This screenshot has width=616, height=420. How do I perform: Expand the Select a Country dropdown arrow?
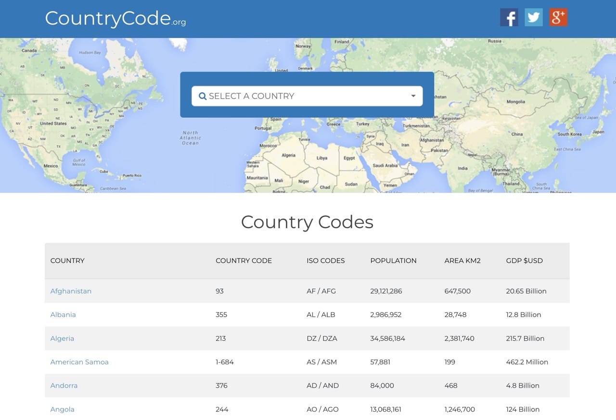click(x=413, y=96)
